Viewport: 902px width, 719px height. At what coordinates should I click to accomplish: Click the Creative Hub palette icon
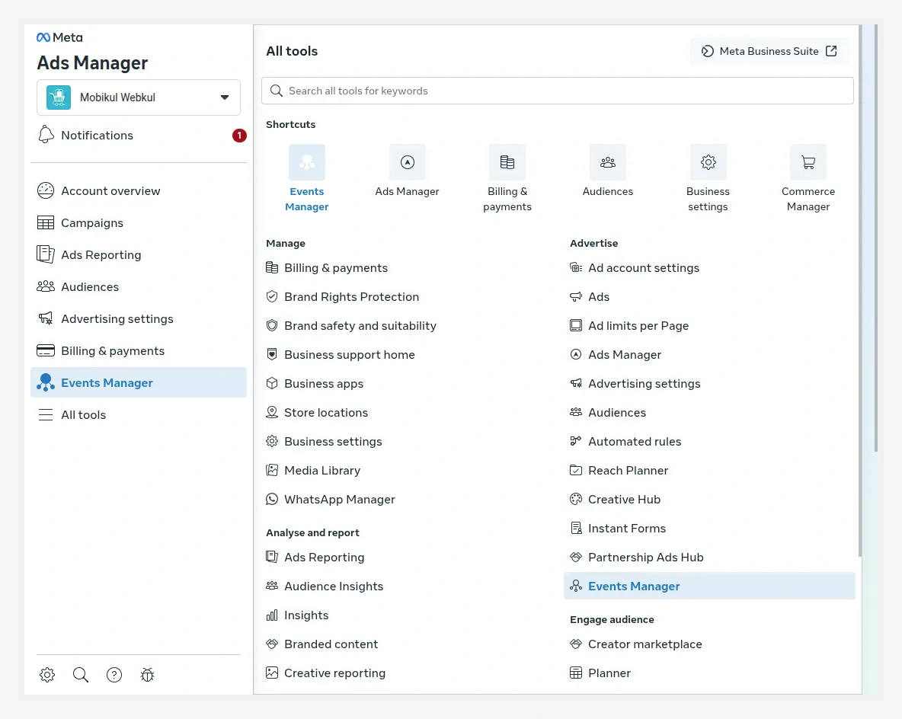pos(576,500)
